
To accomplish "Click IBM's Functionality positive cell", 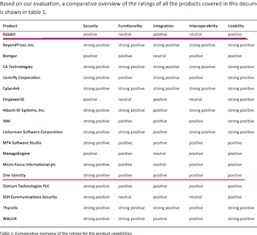I will 125,121.
